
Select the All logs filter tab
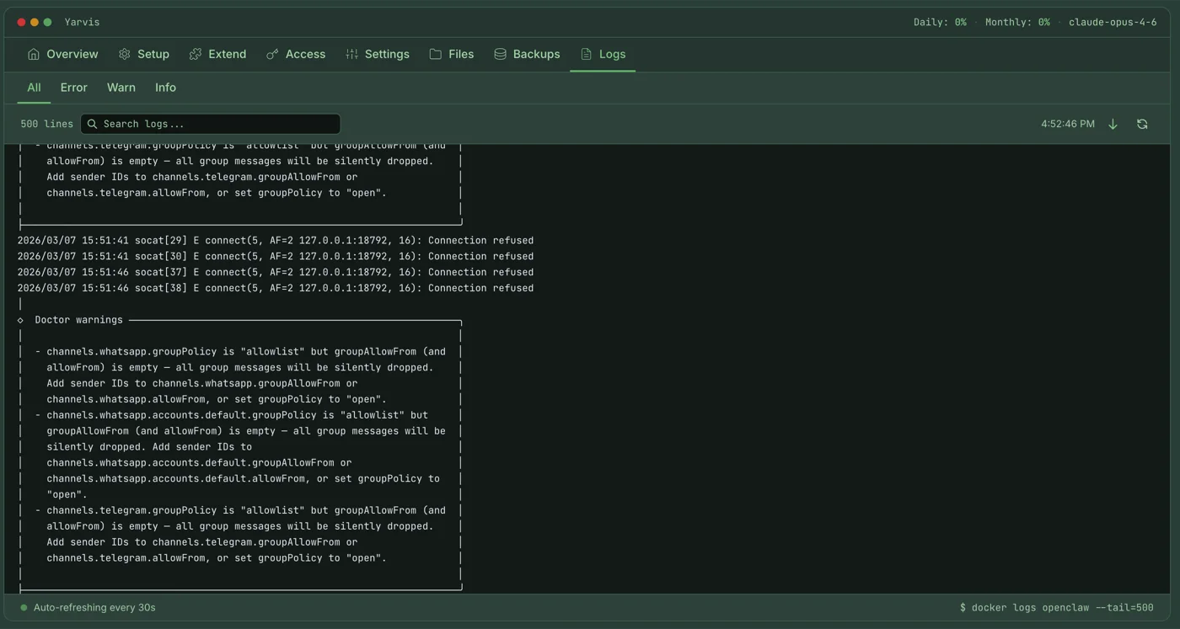tap(34, 88)
